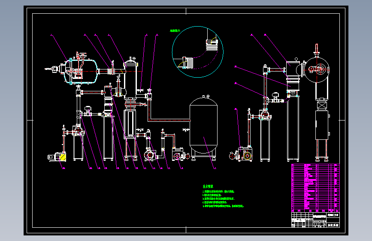This screenshot has height=241, width=372.
Task: Click the pressure gauge atop the storage tank
Action: [208, 96]
